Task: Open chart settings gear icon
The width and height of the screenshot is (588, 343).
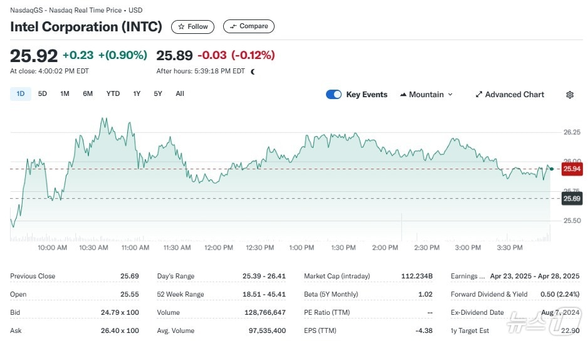Action: [569, 95]
